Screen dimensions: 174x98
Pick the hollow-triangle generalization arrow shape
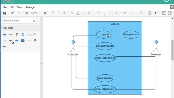(11, 41)
